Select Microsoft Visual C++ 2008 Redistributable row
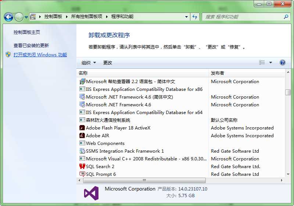 [181, 159]
